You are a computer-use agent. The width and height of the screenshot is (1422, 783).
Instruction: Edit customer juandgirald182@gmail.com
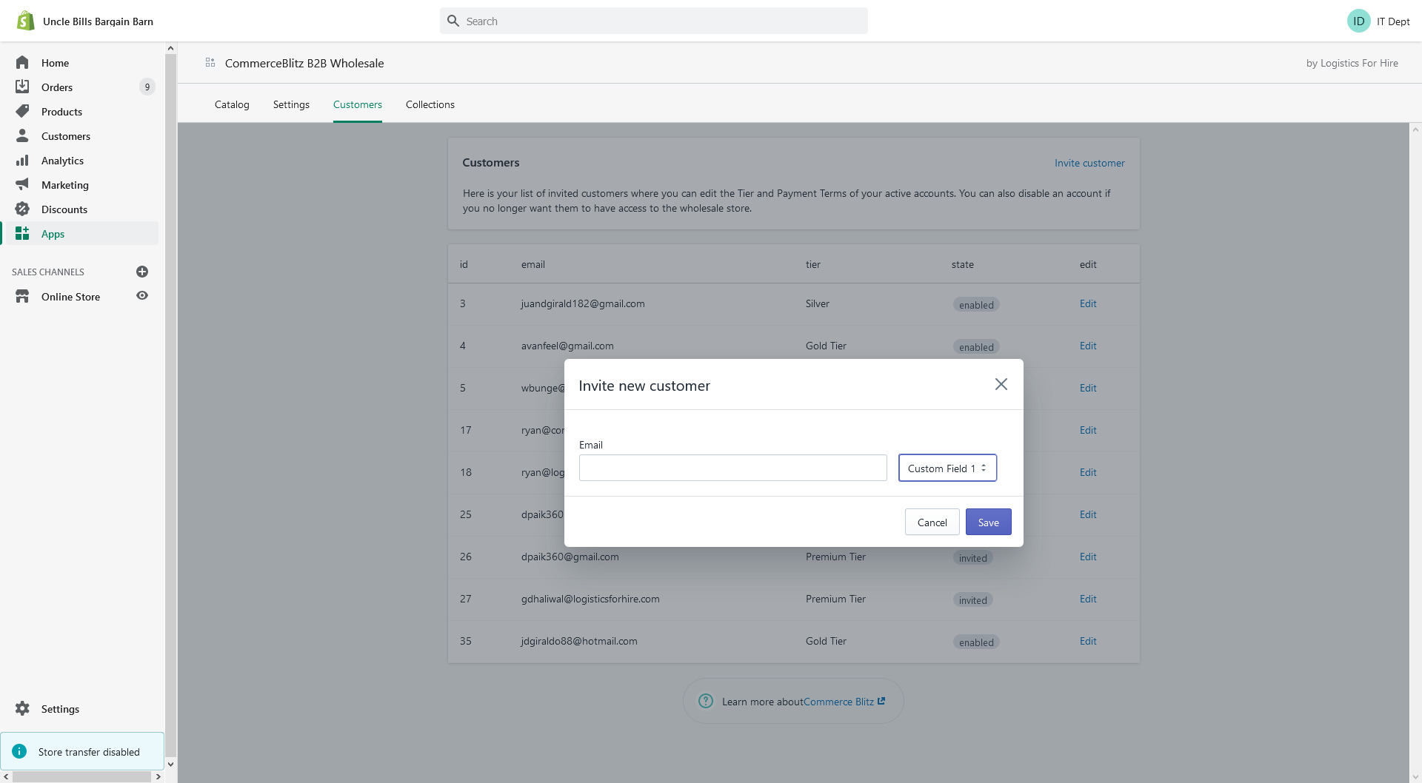point(1088,303)
